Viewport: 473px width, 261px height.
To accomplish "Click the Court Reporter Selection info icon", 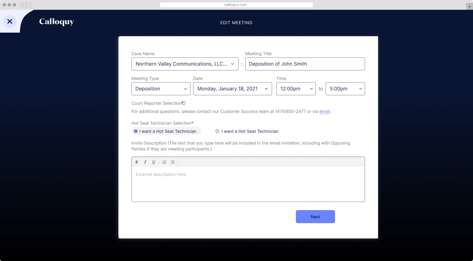I will pos(184,103).
